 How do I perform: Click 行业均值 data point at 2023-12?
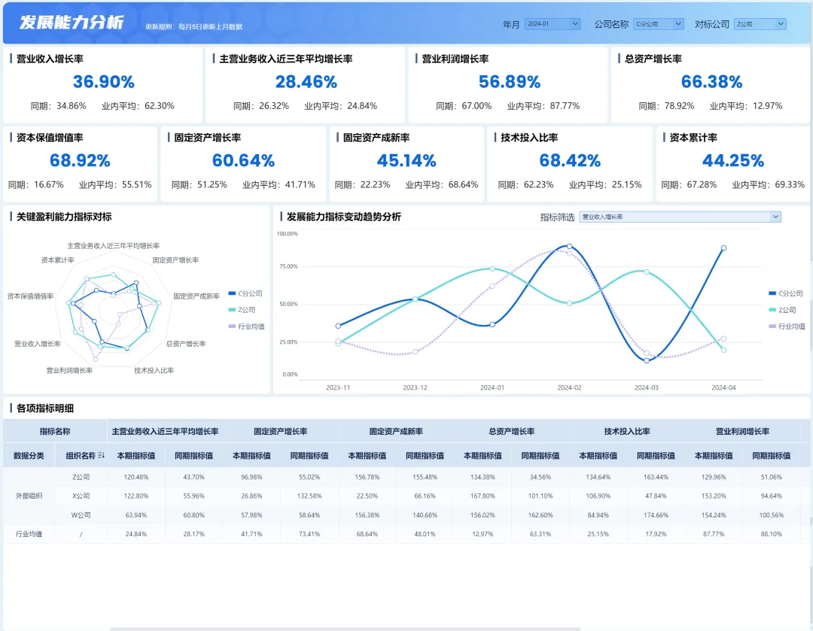click(416, 352)
